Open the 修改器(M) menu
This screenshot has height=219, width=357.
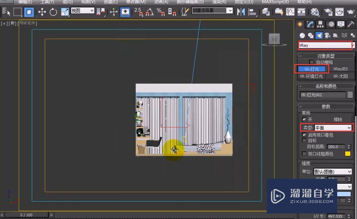[136, 2]
